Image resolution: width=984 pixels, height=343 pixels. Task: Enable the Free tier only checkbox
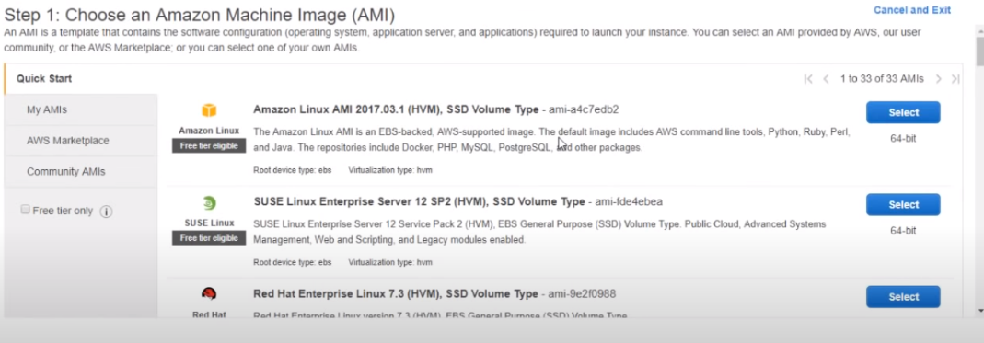click(x=26, y=210)
